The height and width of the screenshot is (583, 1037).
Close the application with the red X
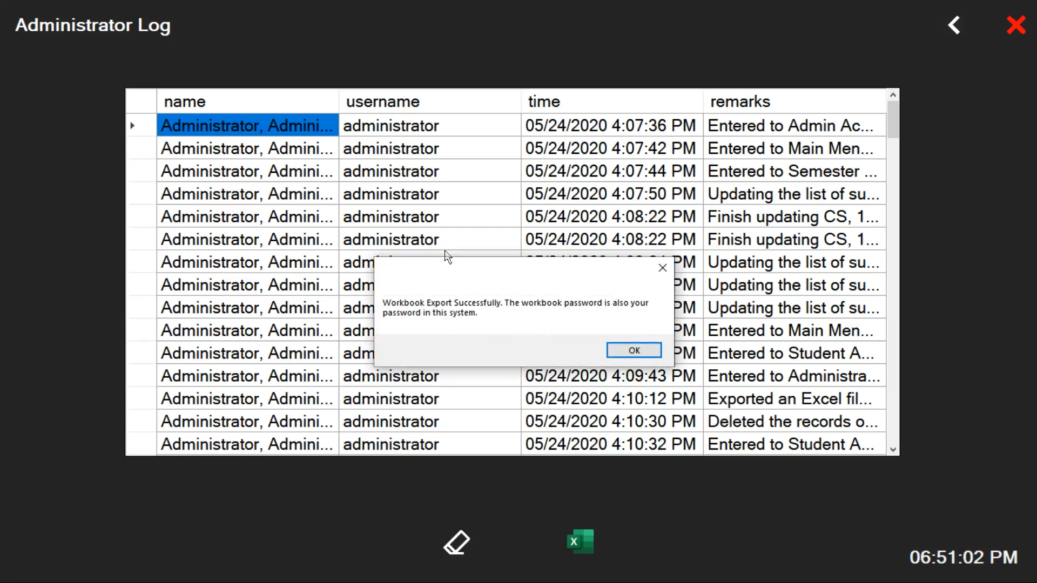pyautogui.click(x=1016, y=25)
